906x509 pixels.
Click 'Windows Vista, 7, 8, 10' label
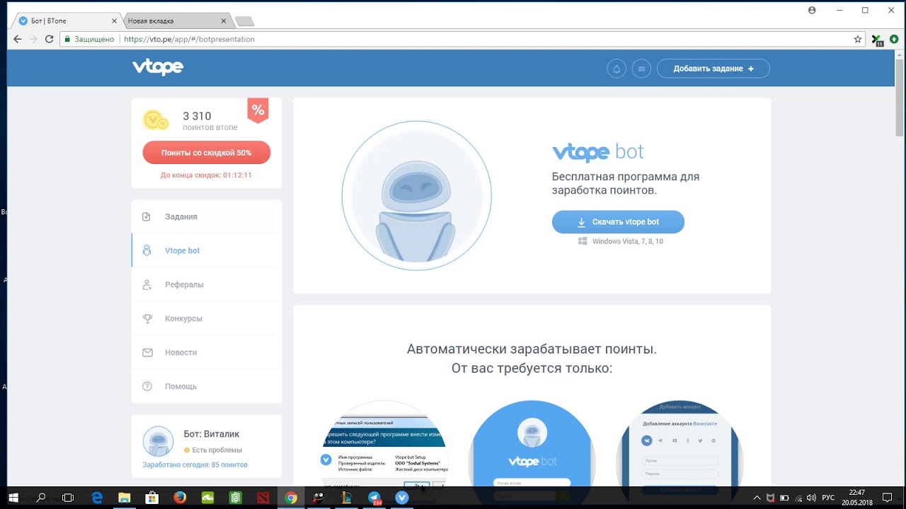coord(627,241)
